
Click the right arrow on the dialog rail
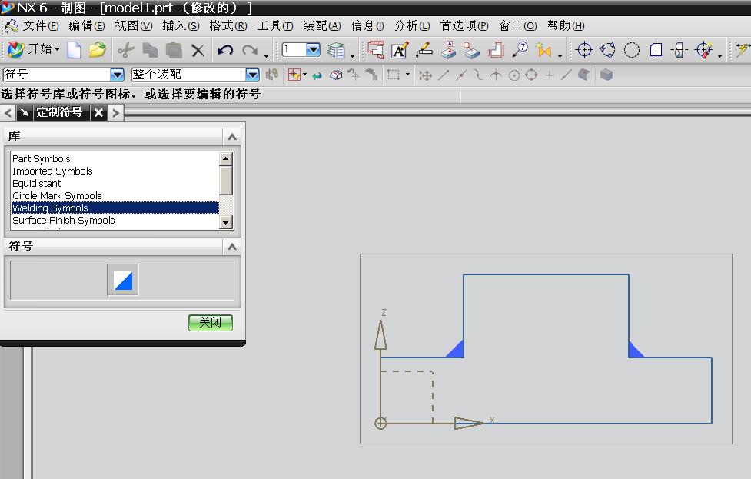tap(115, 113)
